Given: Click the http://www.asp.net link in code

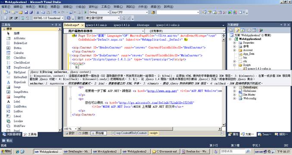Looking at the screenshot, I should (162, 91).
